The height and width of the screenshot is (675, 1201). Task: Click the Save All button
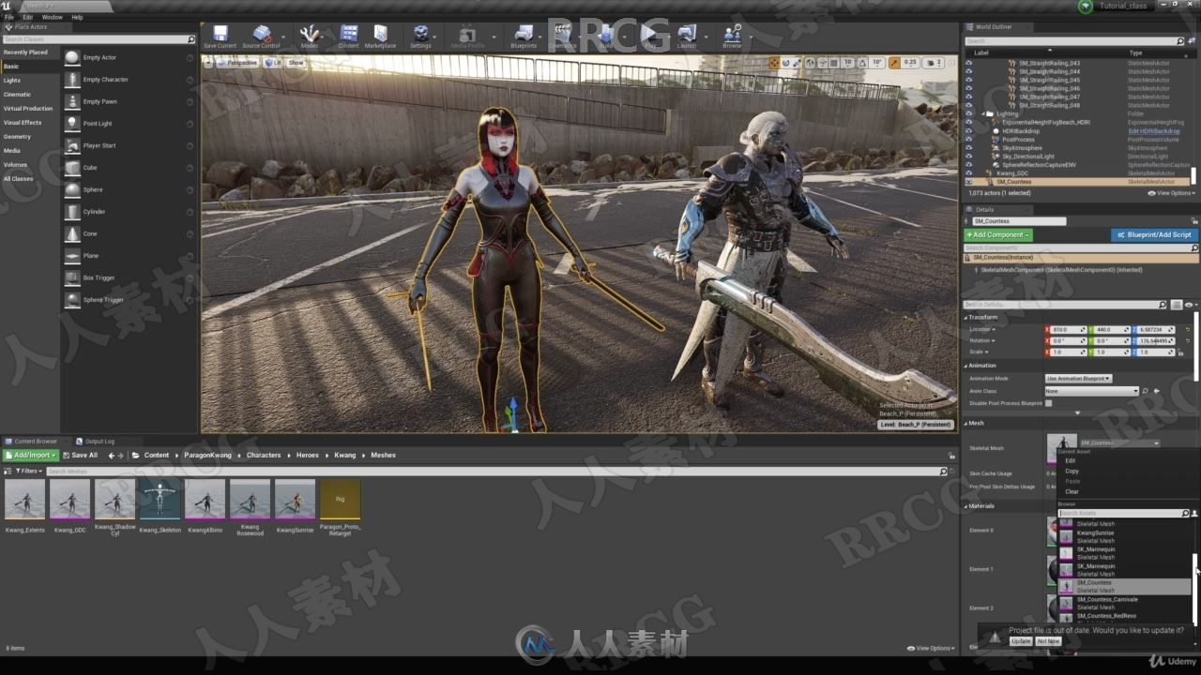[80, 456]
